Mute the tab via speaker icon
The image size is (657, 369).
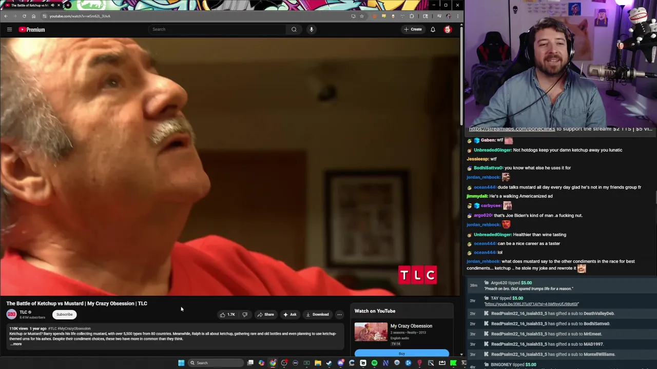tap(52, 5)
